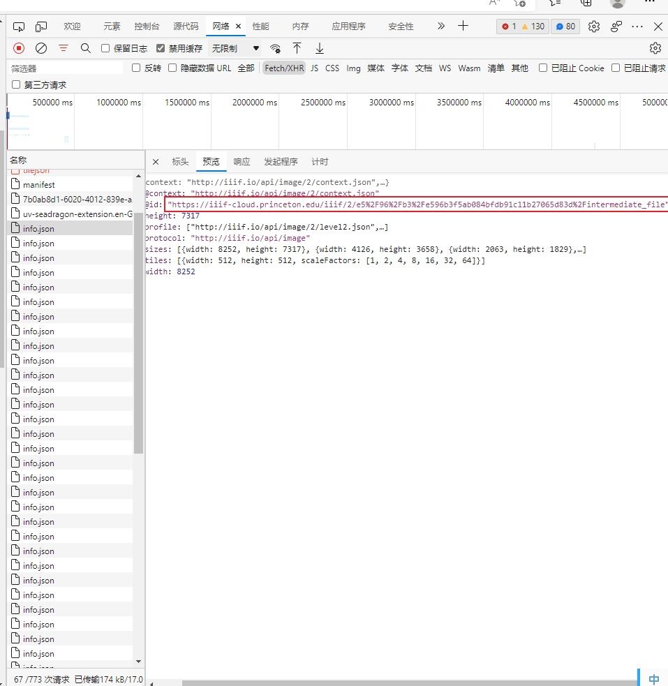Stop recording the network log
The width and height of the screenshot is (668, 686).
click(19, 48)
